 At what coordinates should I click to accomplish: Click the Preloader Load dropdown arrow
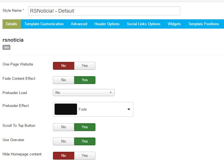pos(111,93)
